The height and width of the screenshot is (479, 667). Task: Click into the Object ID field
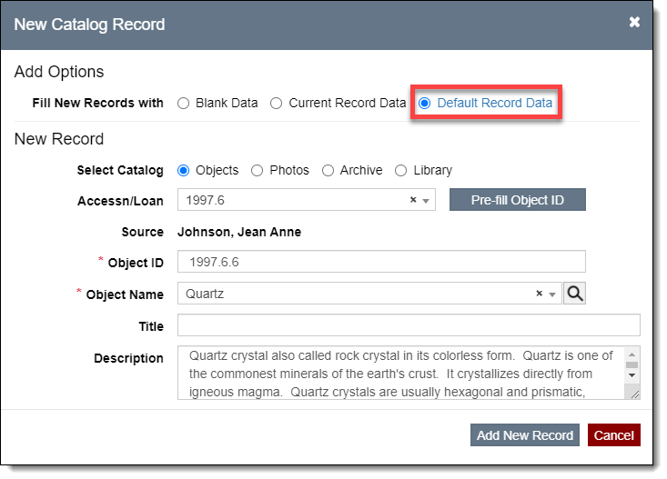pos(381,262)
